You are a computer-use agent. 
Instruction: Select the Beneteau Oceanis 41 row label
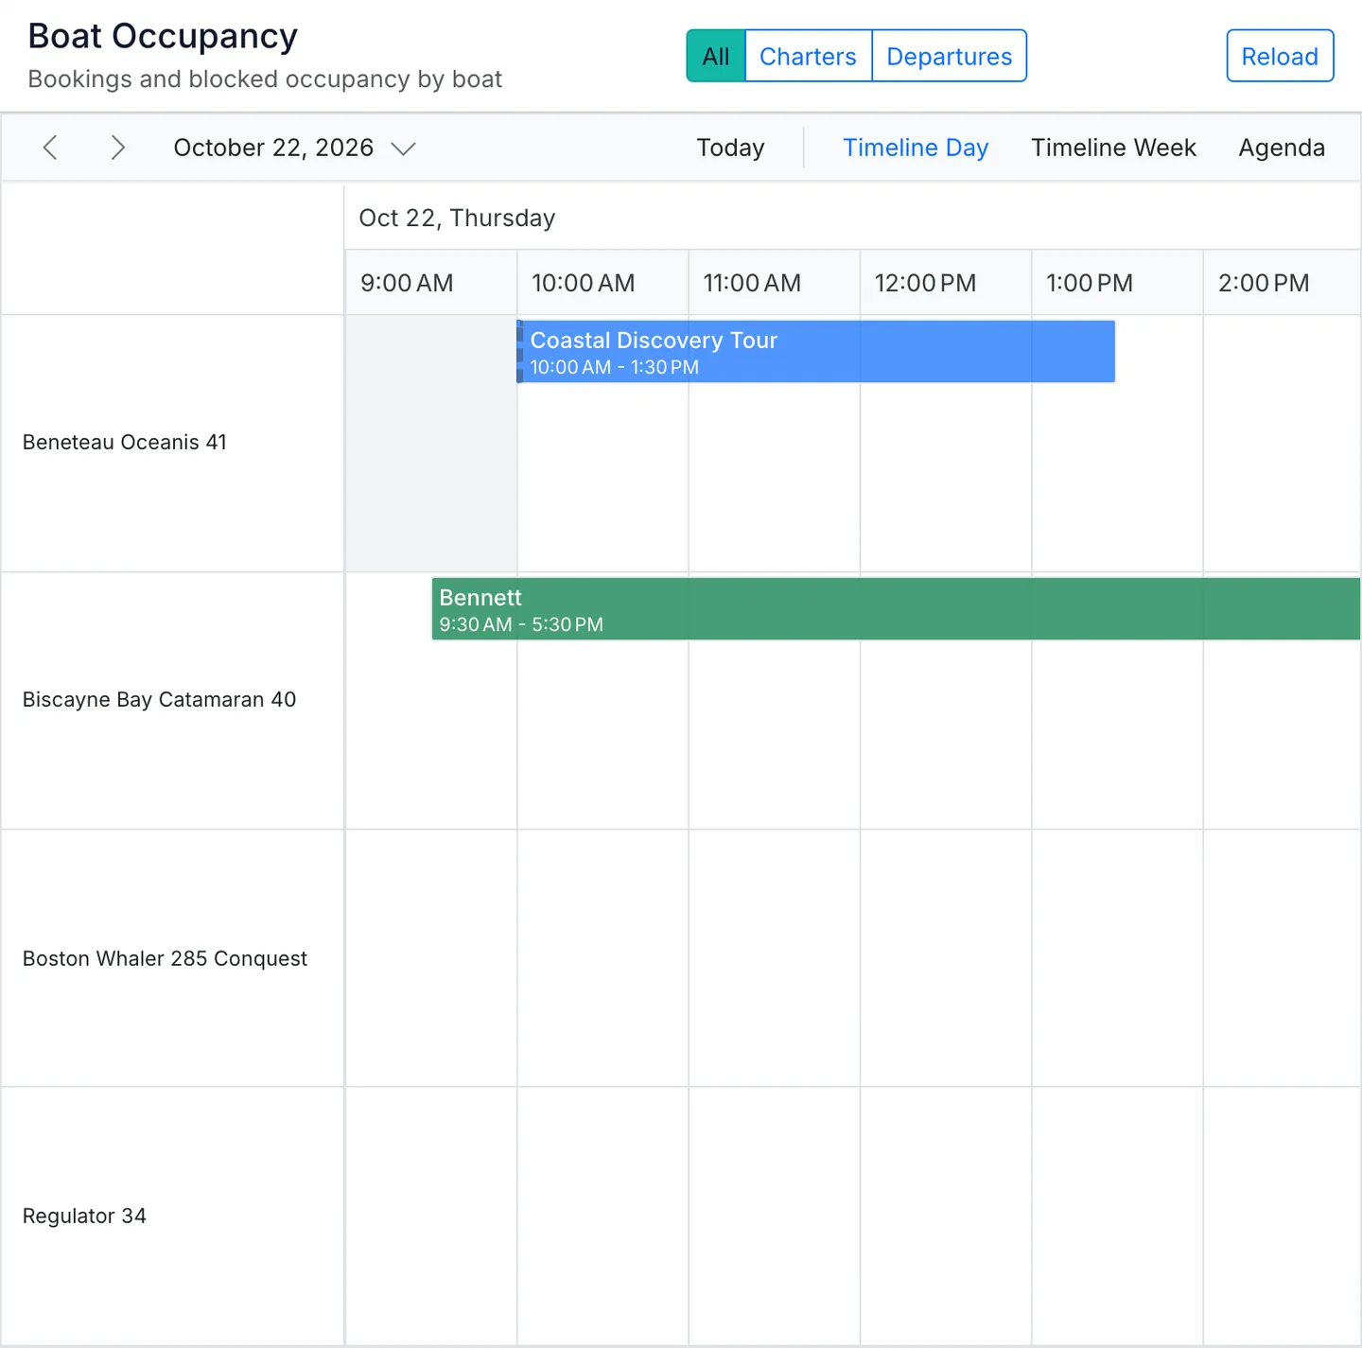(x=125, y=443)
